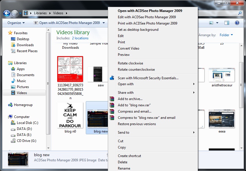This screenshot has width=246, height=171.
Task: Click the Videos library icon in address bar
Action: 26,13
